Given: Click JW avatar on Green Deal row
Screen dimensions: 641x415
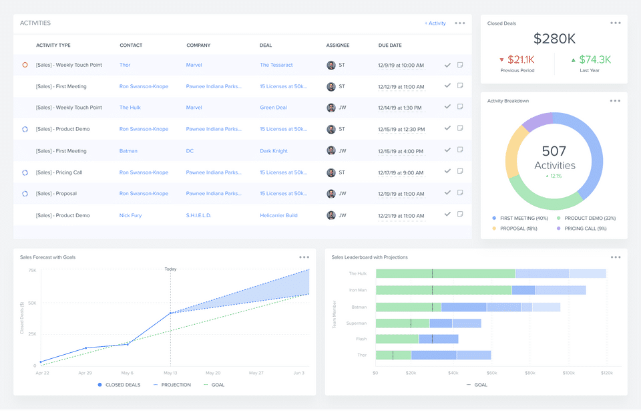Looking at the screenshot, I should [331, 108].
